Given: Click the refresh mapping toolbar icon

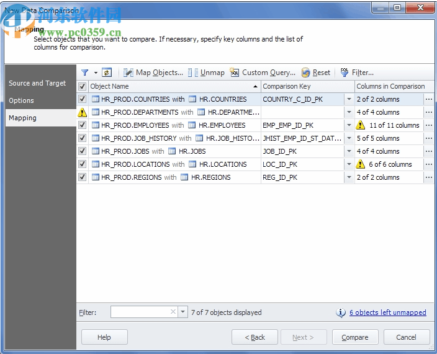Looking at the screenshot, I should pyautogui.click(x=107, y=73).
